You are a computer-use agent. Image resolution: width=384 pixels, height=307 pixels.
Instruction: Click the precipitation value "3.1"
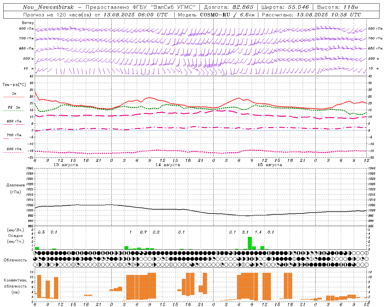[x=245, y=232]
